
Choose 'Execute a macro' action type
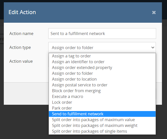68,96
